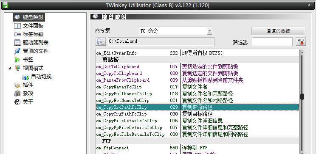The width and height of the screenshot is (316, 154).
Task: Select the cm_CutToClipboard command row
Action: pyautogui.click(x=197, y=66)
